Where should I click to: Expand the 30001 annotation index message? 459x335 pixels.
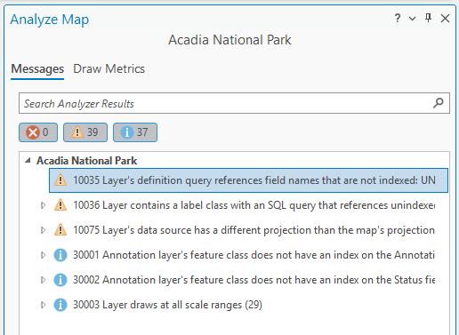43,255
